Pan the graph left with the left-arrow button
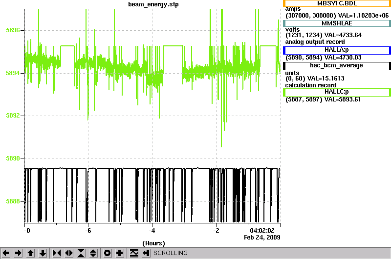The width and height of the screenshot is (391, 259). (6, 253)
